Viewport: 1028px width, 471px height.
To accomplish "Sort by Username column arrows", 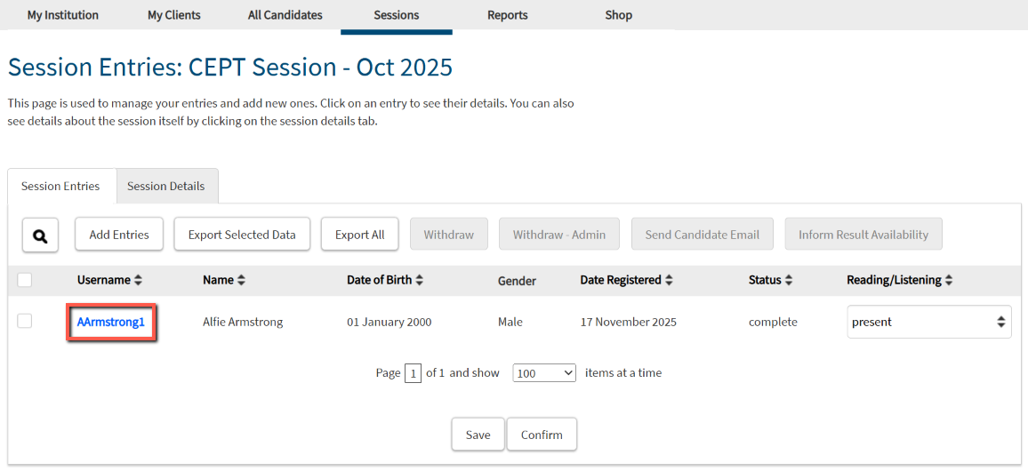I will pyautogui.click(x=138, y=280).
